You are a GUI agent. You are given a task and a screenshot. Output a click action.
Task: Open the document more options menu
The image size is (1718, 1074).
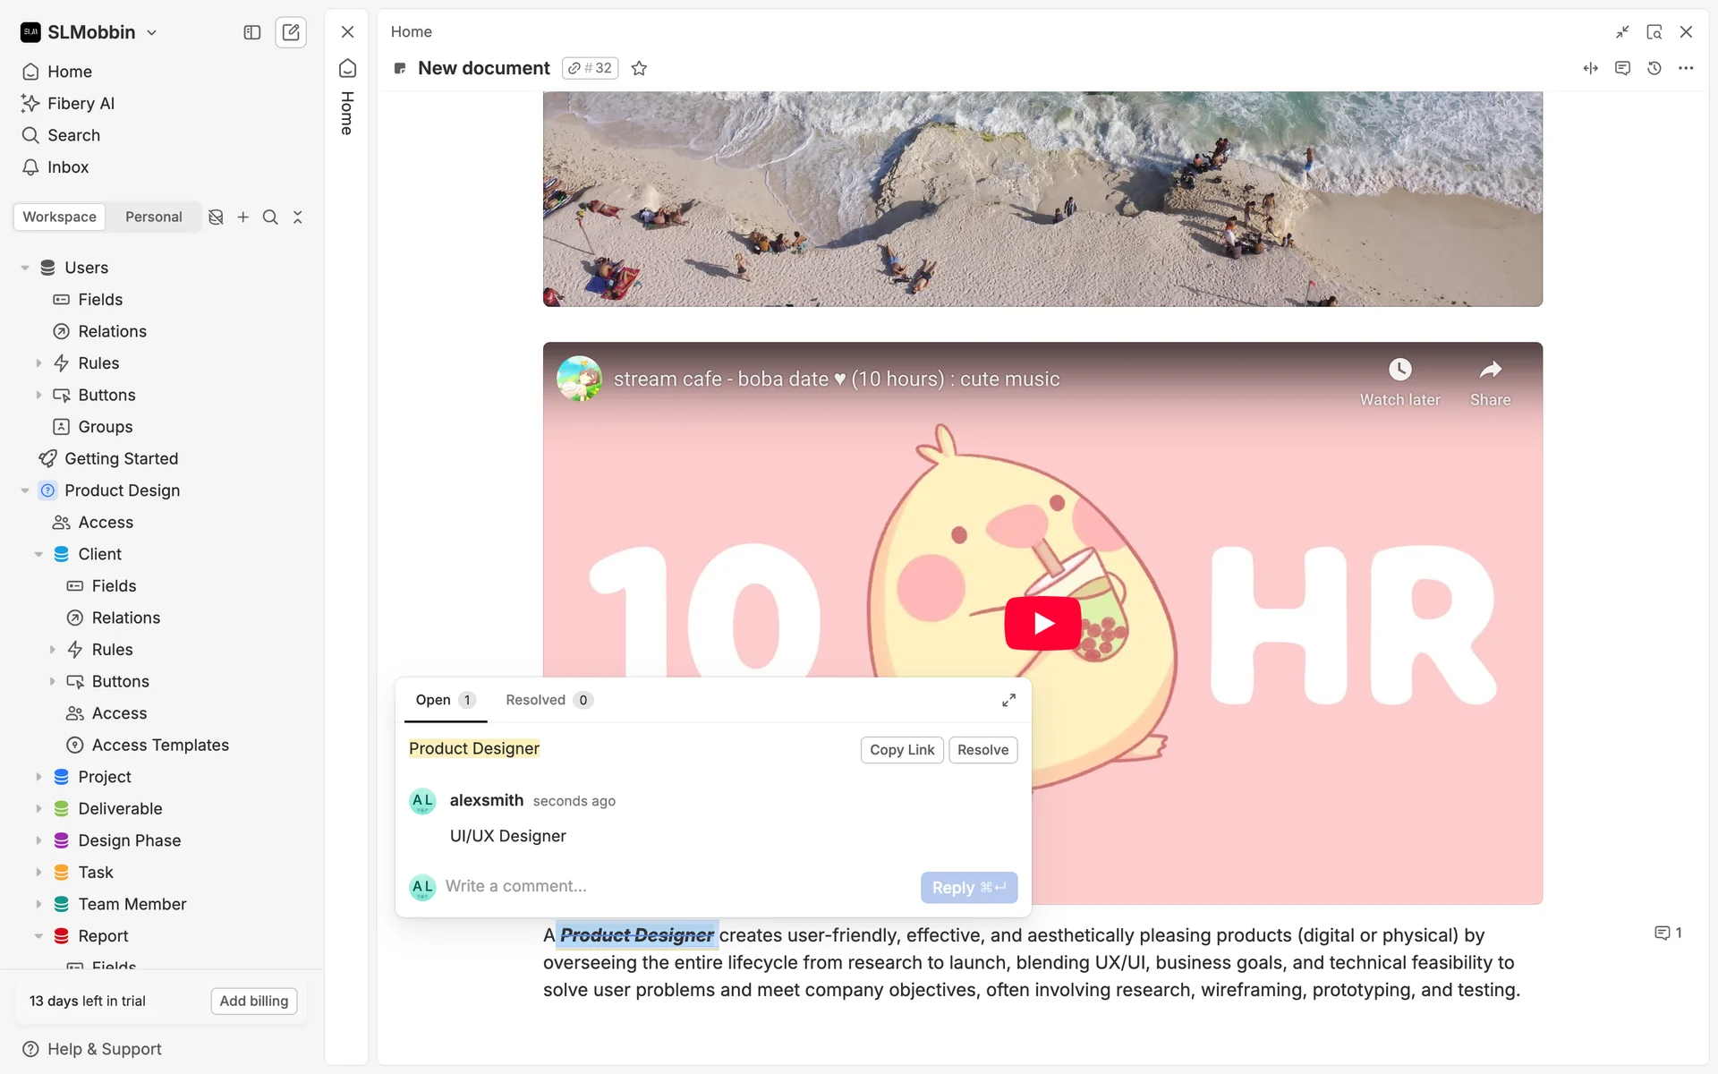pos(1686,68)
